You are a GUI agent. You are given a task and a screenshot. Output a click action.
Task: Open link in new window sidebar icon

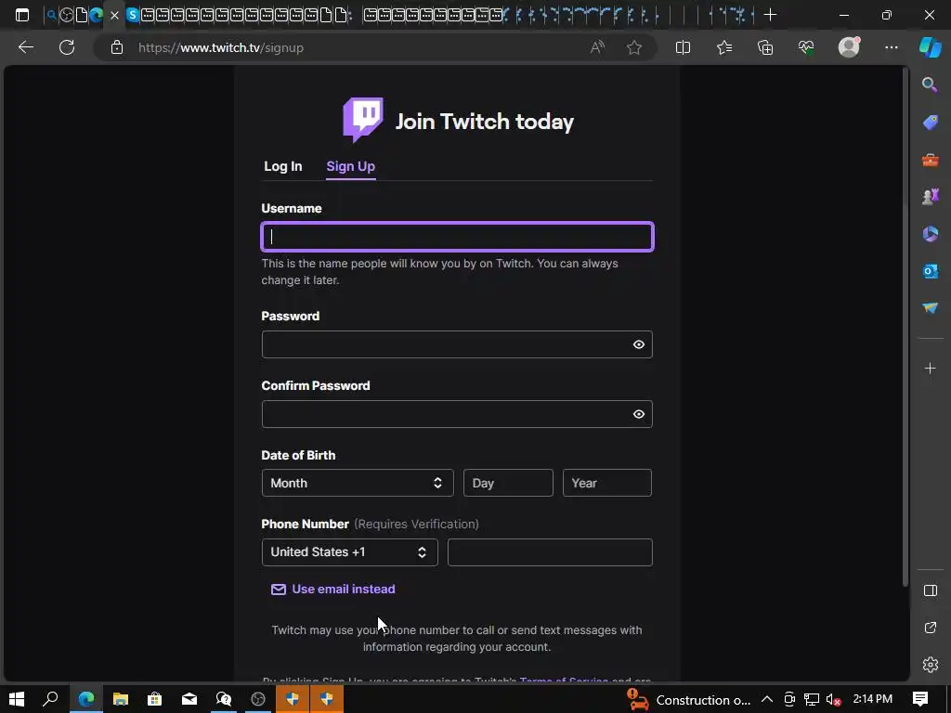pos(931,628)
